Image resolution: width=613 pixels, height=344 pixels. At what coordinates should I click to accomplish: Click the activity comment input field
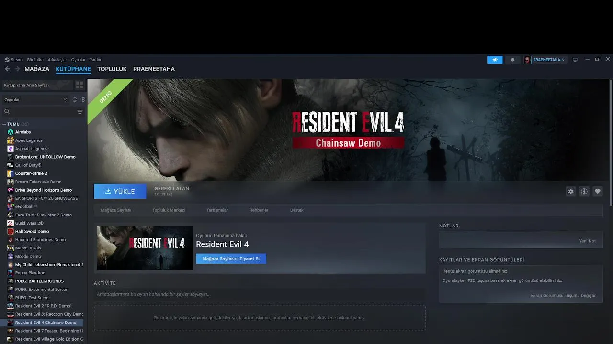point(260,294)
